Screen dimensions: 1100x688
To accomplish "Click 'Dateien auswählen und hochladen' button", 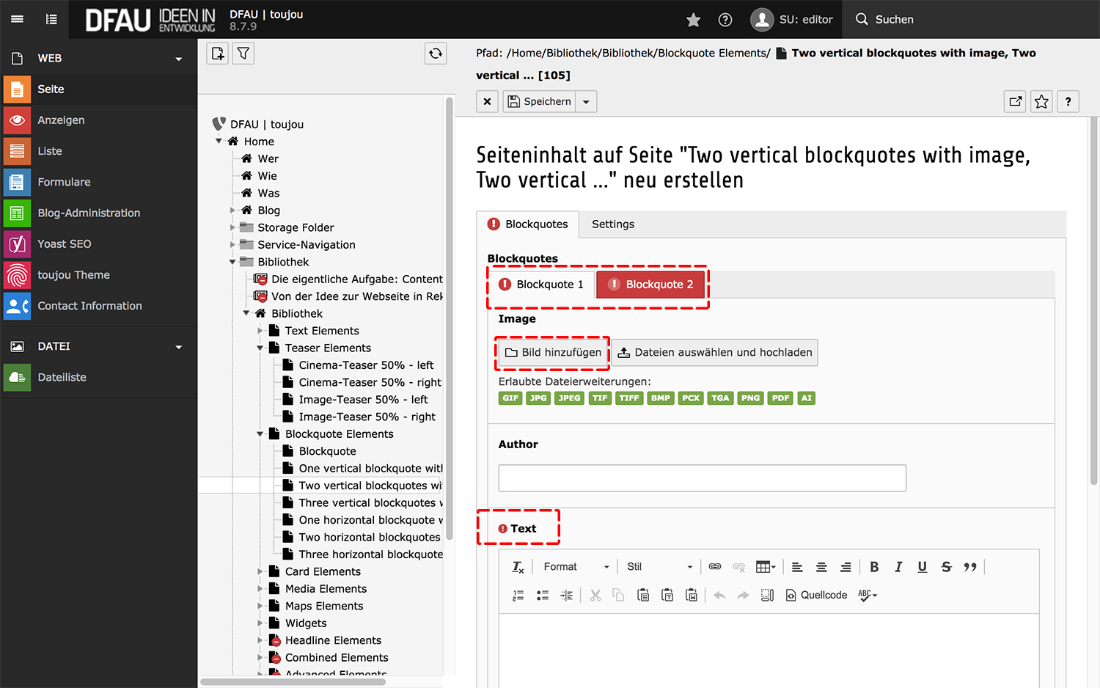I will 715,353.
